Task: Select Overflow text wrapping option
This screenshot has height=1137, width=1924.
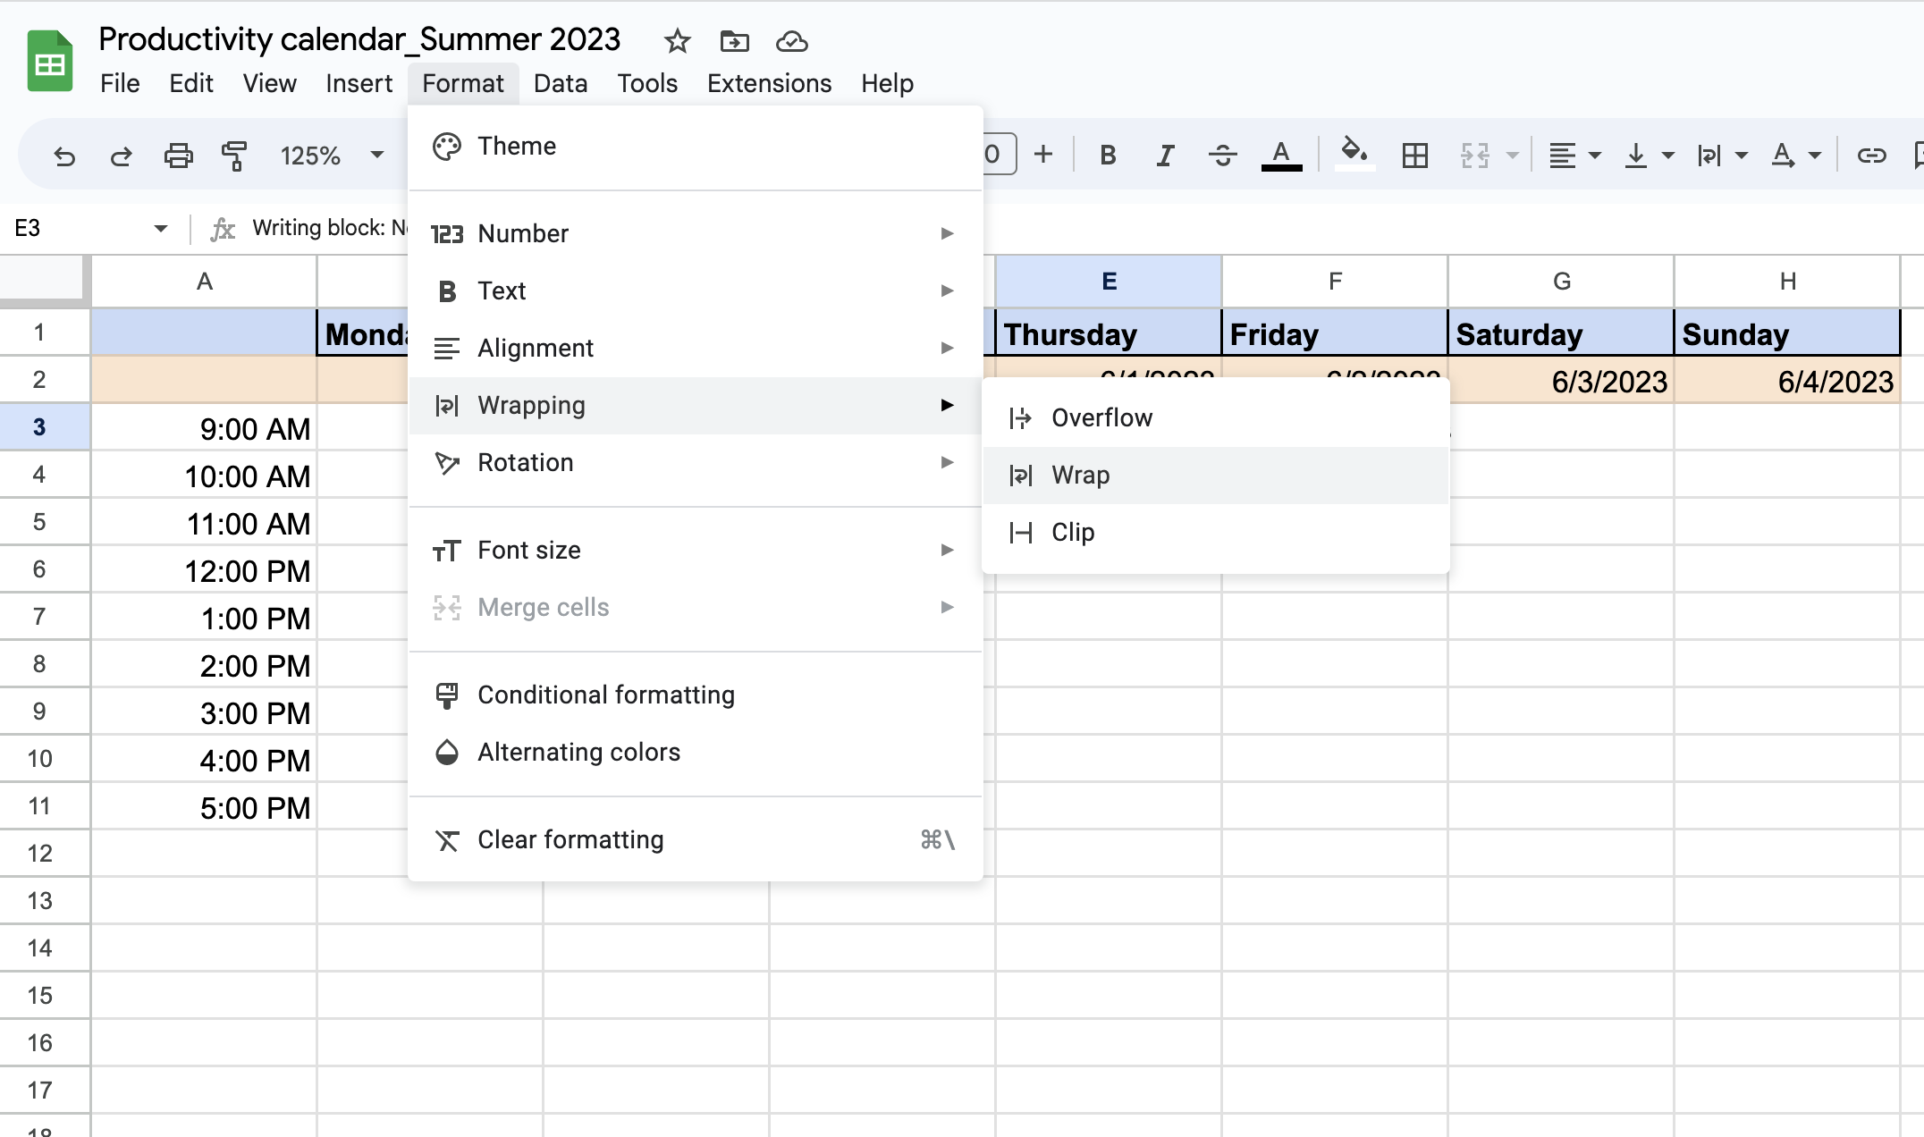Action: click(x=1102, y=417)
